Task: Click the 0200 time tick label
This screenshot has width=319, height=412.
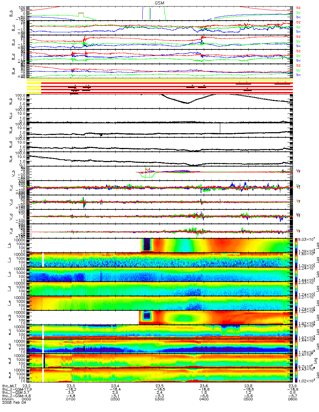Action: click(x=115, y=400)
